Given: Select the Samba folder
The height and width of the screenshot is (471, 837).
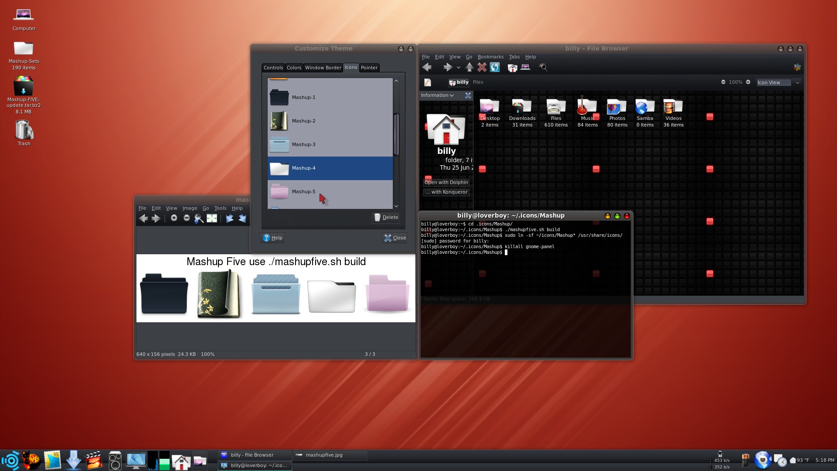Looking at the screenshot, I should tap(645, 113).
